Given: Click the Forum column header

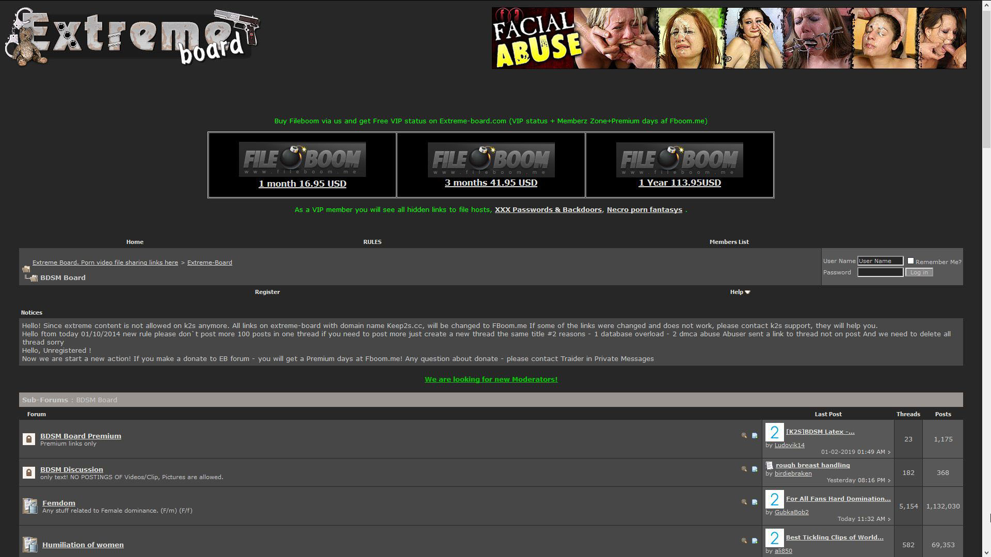Looking at the screenshot, I should click(x=37, y=414).
